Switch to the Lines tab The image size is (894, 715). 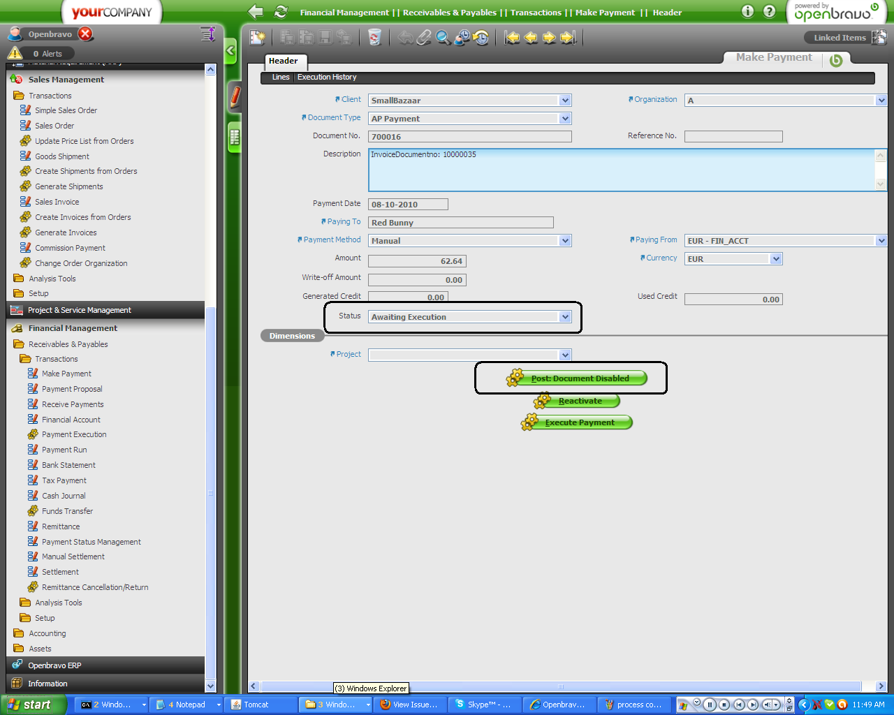pos(281,78)
